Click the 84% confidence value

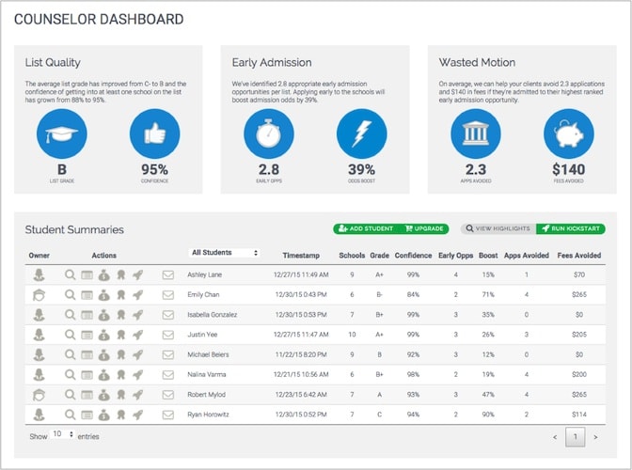413,295
